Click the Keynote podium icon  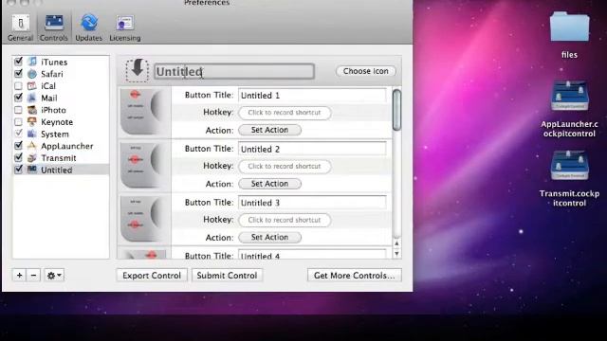32,122
